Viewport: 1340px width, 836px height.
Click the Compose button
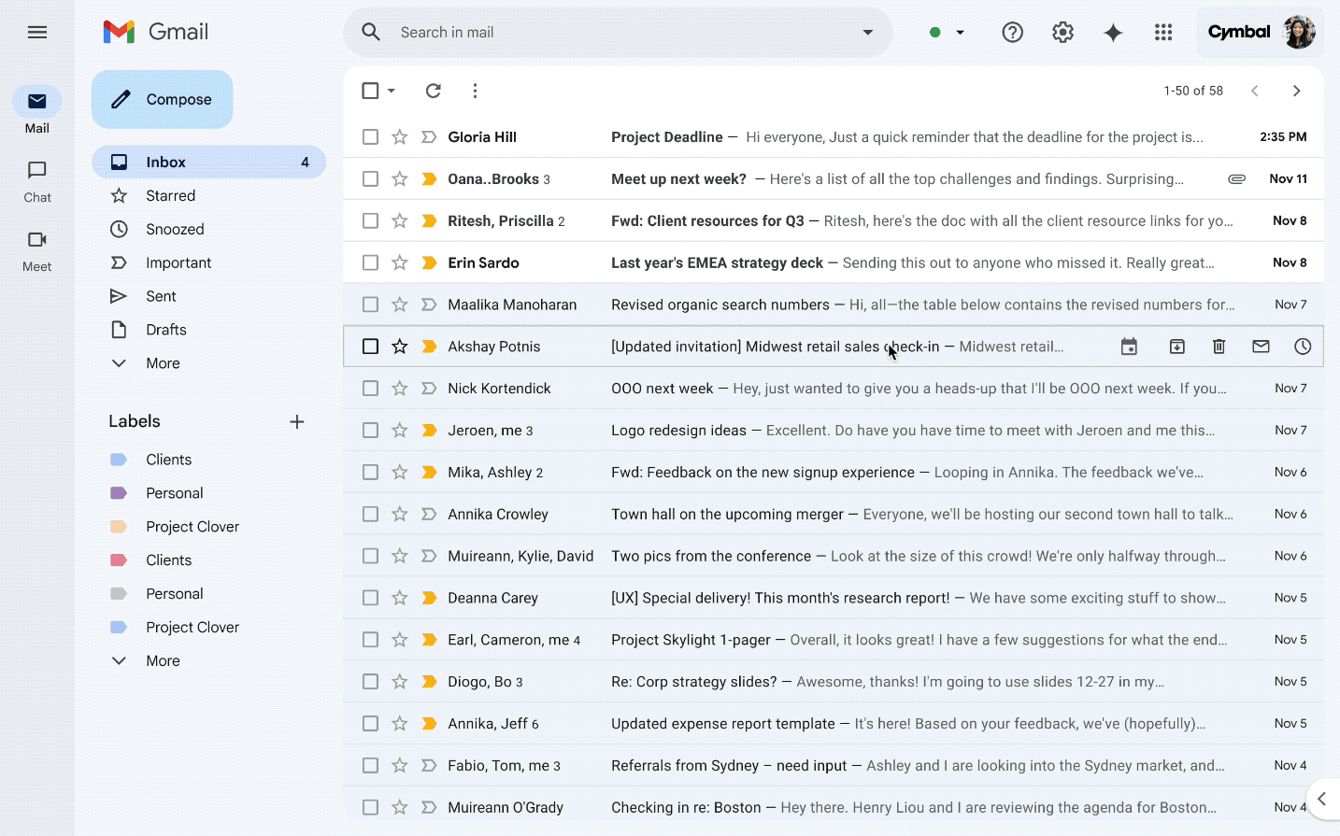click(162, 99)
